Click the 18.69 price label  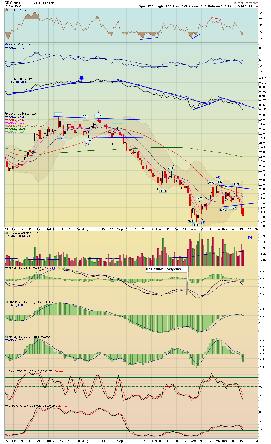tap(199, 198)
